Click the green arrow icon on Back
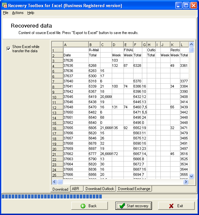This screenshot has width=199, height=215. pyautogui.click(x=83, y=206)
